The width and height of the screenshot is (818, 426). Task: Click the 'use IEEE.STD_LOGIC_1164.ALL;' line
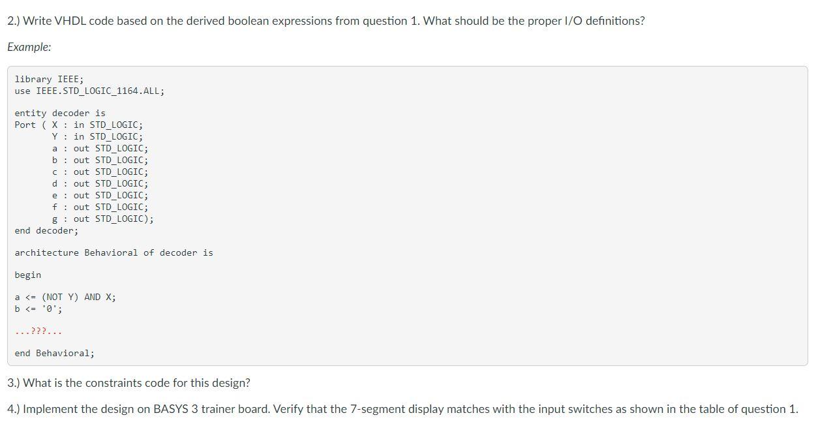(89, 91)
